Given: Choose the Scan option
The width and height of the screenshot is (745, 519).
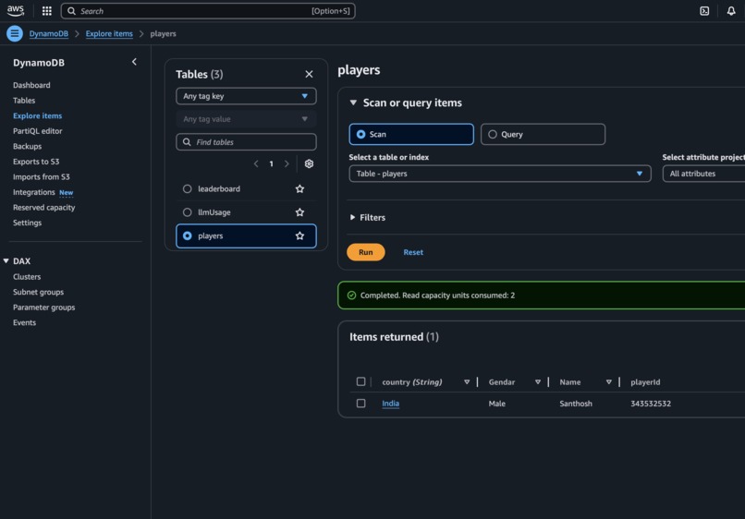Looking at the screenshot, I should tap(411, 135).
